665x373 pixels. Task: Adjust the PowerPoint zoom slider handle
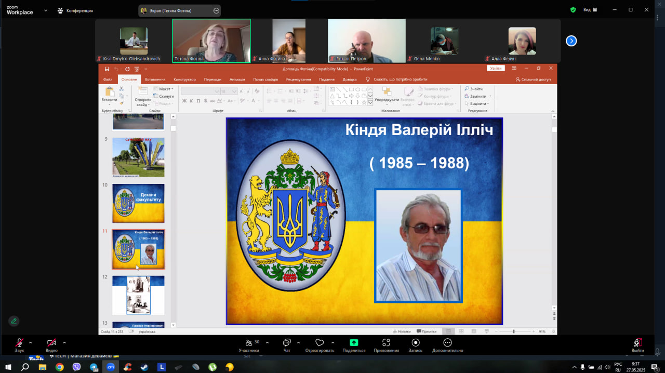[x=513, y=331]
